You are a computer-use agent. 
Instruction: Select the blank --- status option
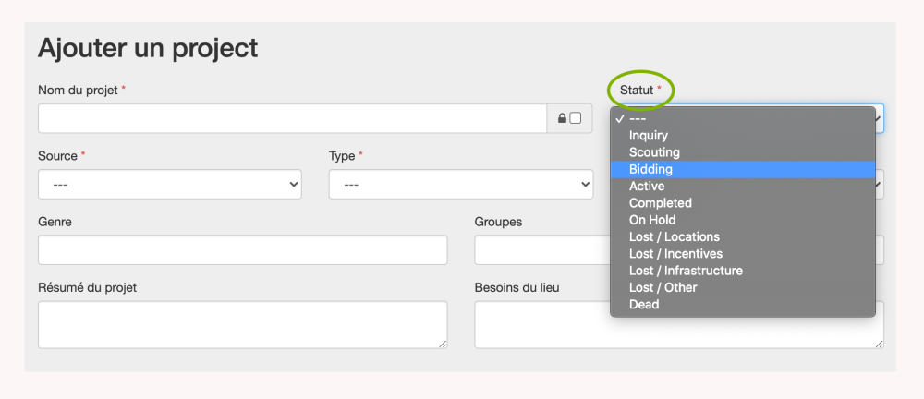tap(638, 118)
